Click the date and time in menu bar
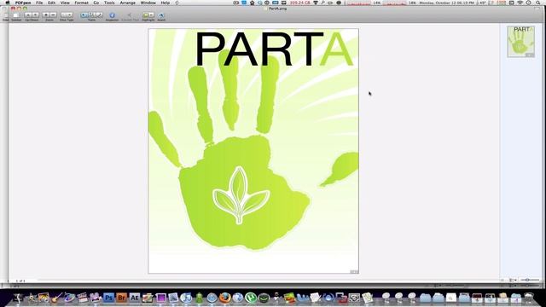Viewport: 546px width, 307px height. 447,3
